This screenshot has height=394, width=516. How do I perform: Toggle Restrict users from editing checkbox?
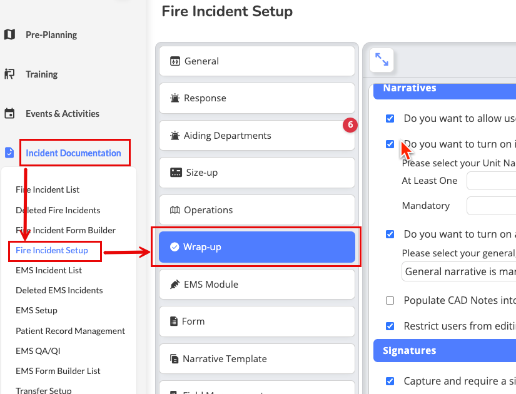tap(390, 326)
